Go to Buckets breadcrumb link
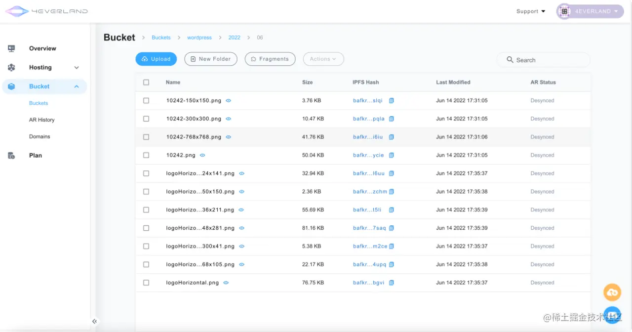Image resolution: width=632 pixels, height=332 pixels. point(161,38)
